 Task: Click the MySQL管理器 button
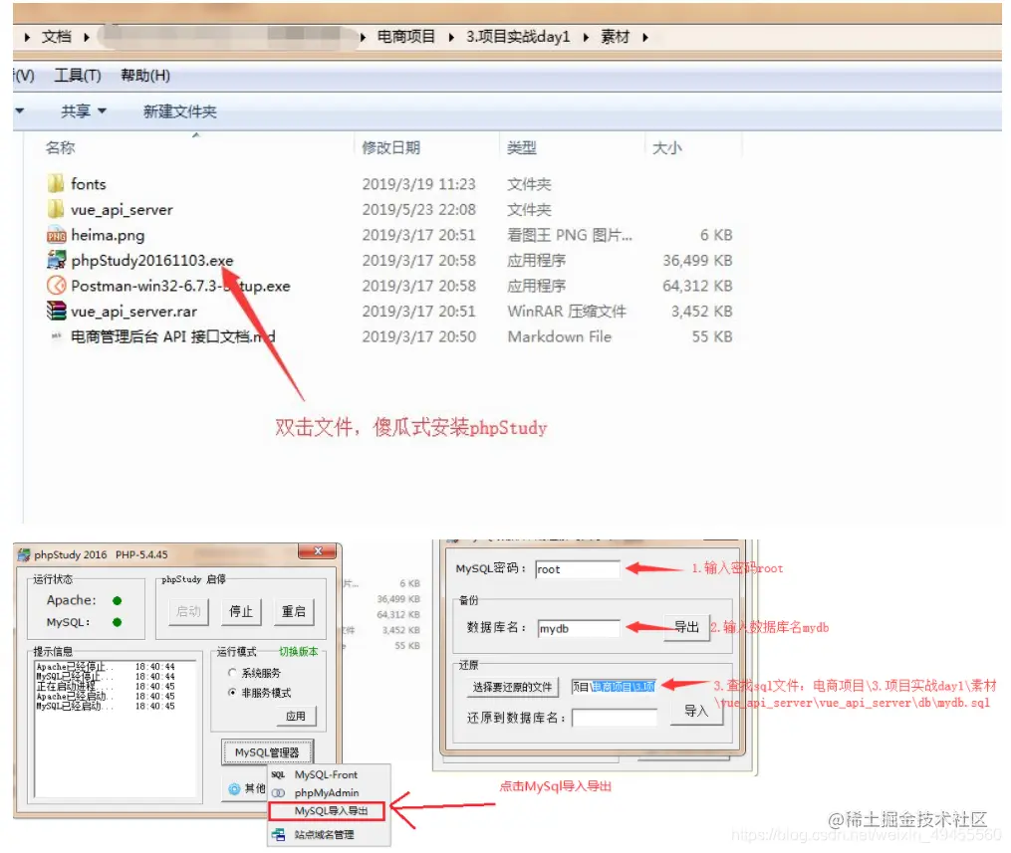pyautogui.click(x=267, y=751)
